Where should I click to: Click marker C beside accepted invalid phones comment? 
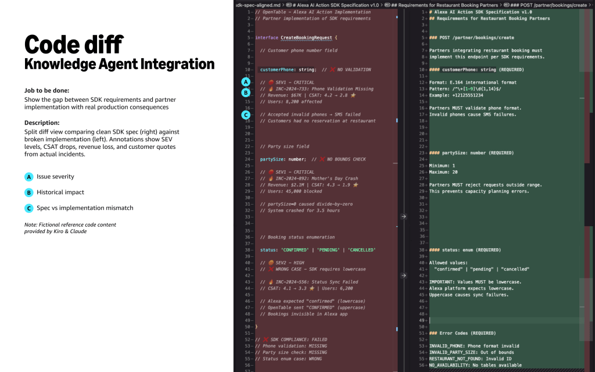tap(246, 115)
